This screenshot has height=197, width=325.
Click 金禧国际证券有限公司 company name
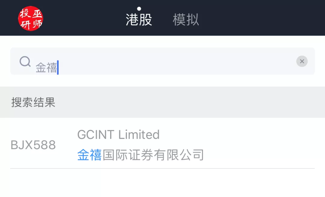pyautogui.click(x=141, y=155)
